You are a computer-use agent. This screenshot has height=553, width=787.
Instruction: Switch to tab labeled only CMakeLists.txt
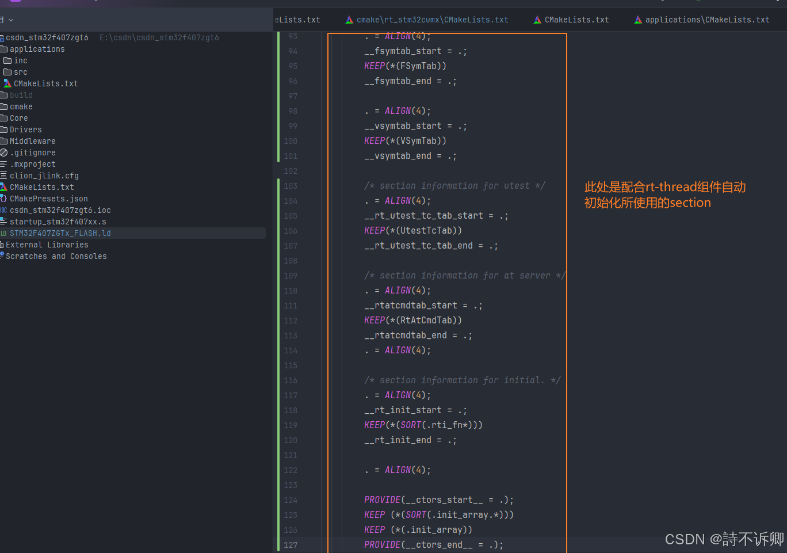(571, 20)
